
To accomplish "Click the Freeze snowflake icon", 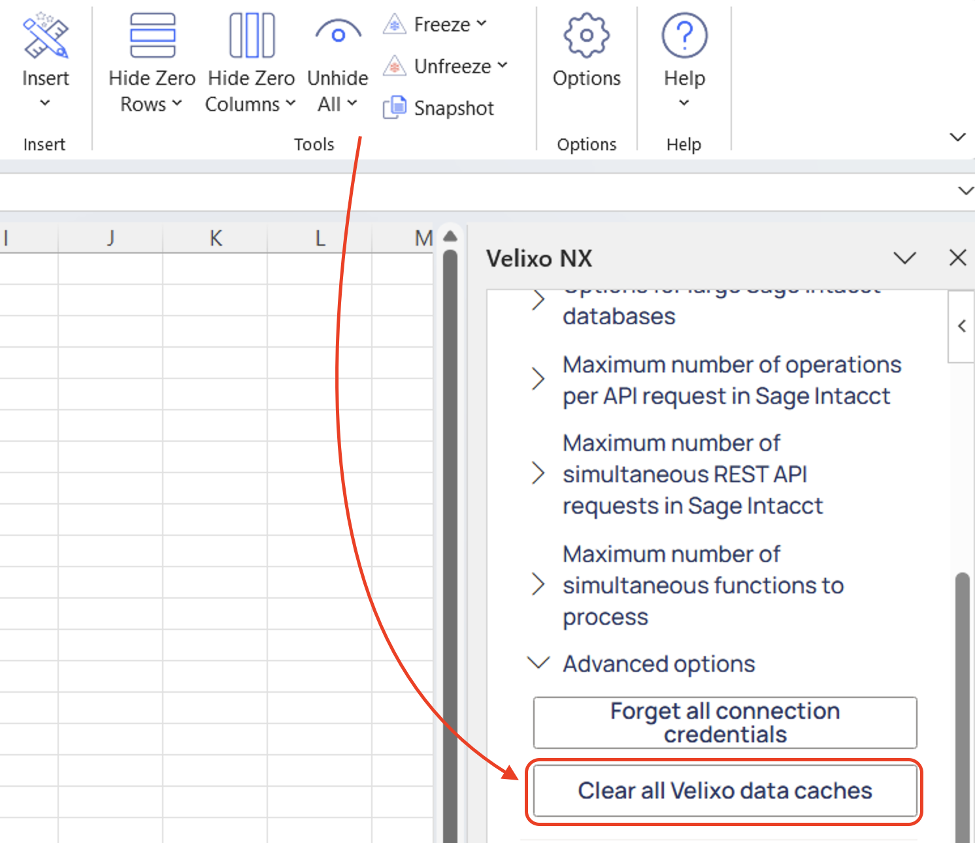I will point(395,25).
